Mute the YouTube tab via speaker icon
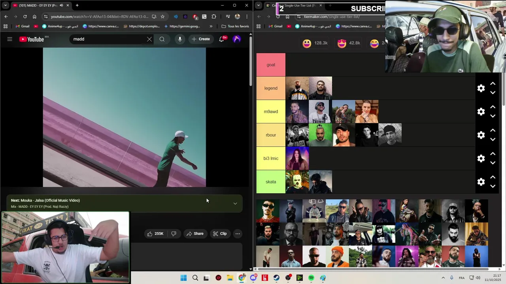 (x=61, y=6)
